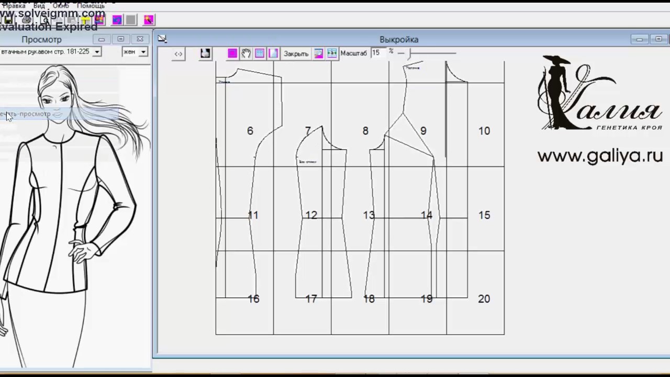Click page number 10 on the pattern sheet
This screenshot has width=670, height=377.
tap(484, 131)
